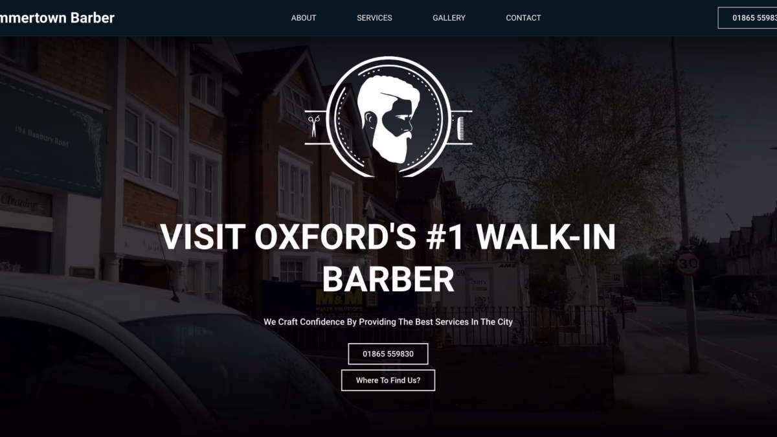Click the scissors icon beside the logo
The width and height of the screenshot is (777, 437).
coord(313,126)
